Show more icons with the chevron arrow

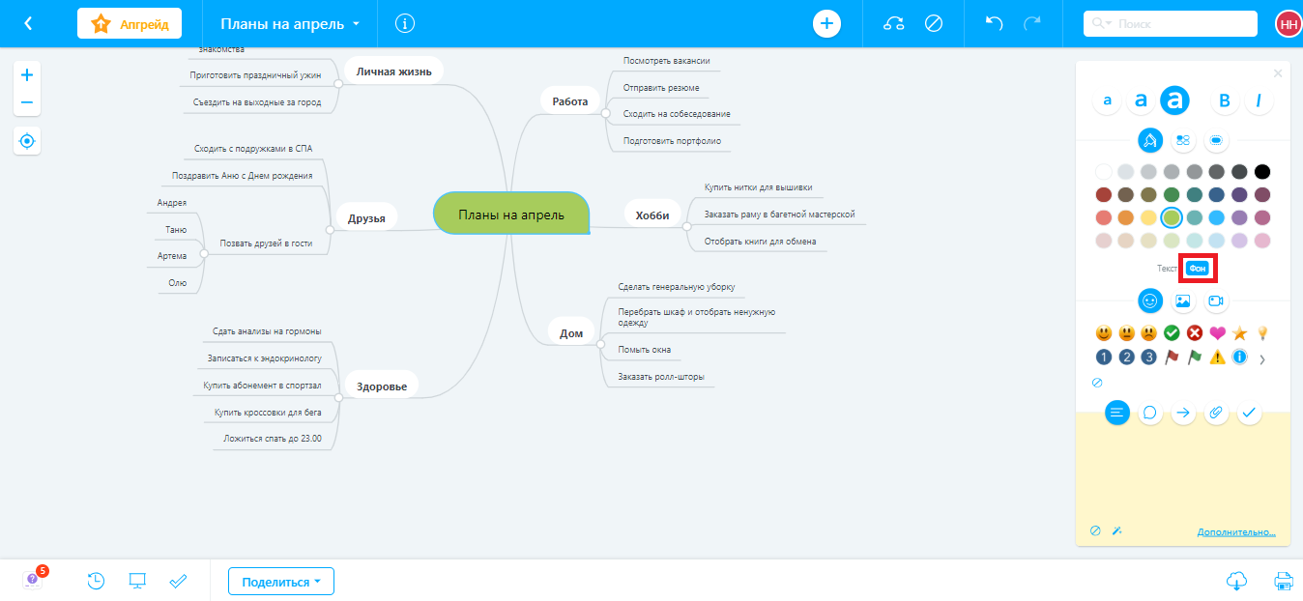[x=1262, y=359]
